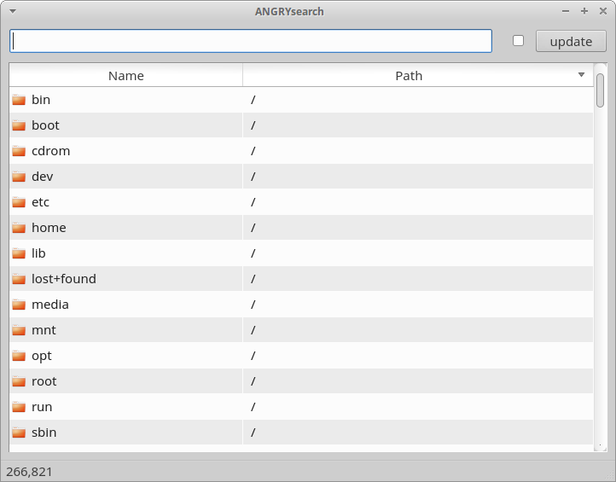
Task: Click the cdrom folder icon
Action: coord(19,151)
